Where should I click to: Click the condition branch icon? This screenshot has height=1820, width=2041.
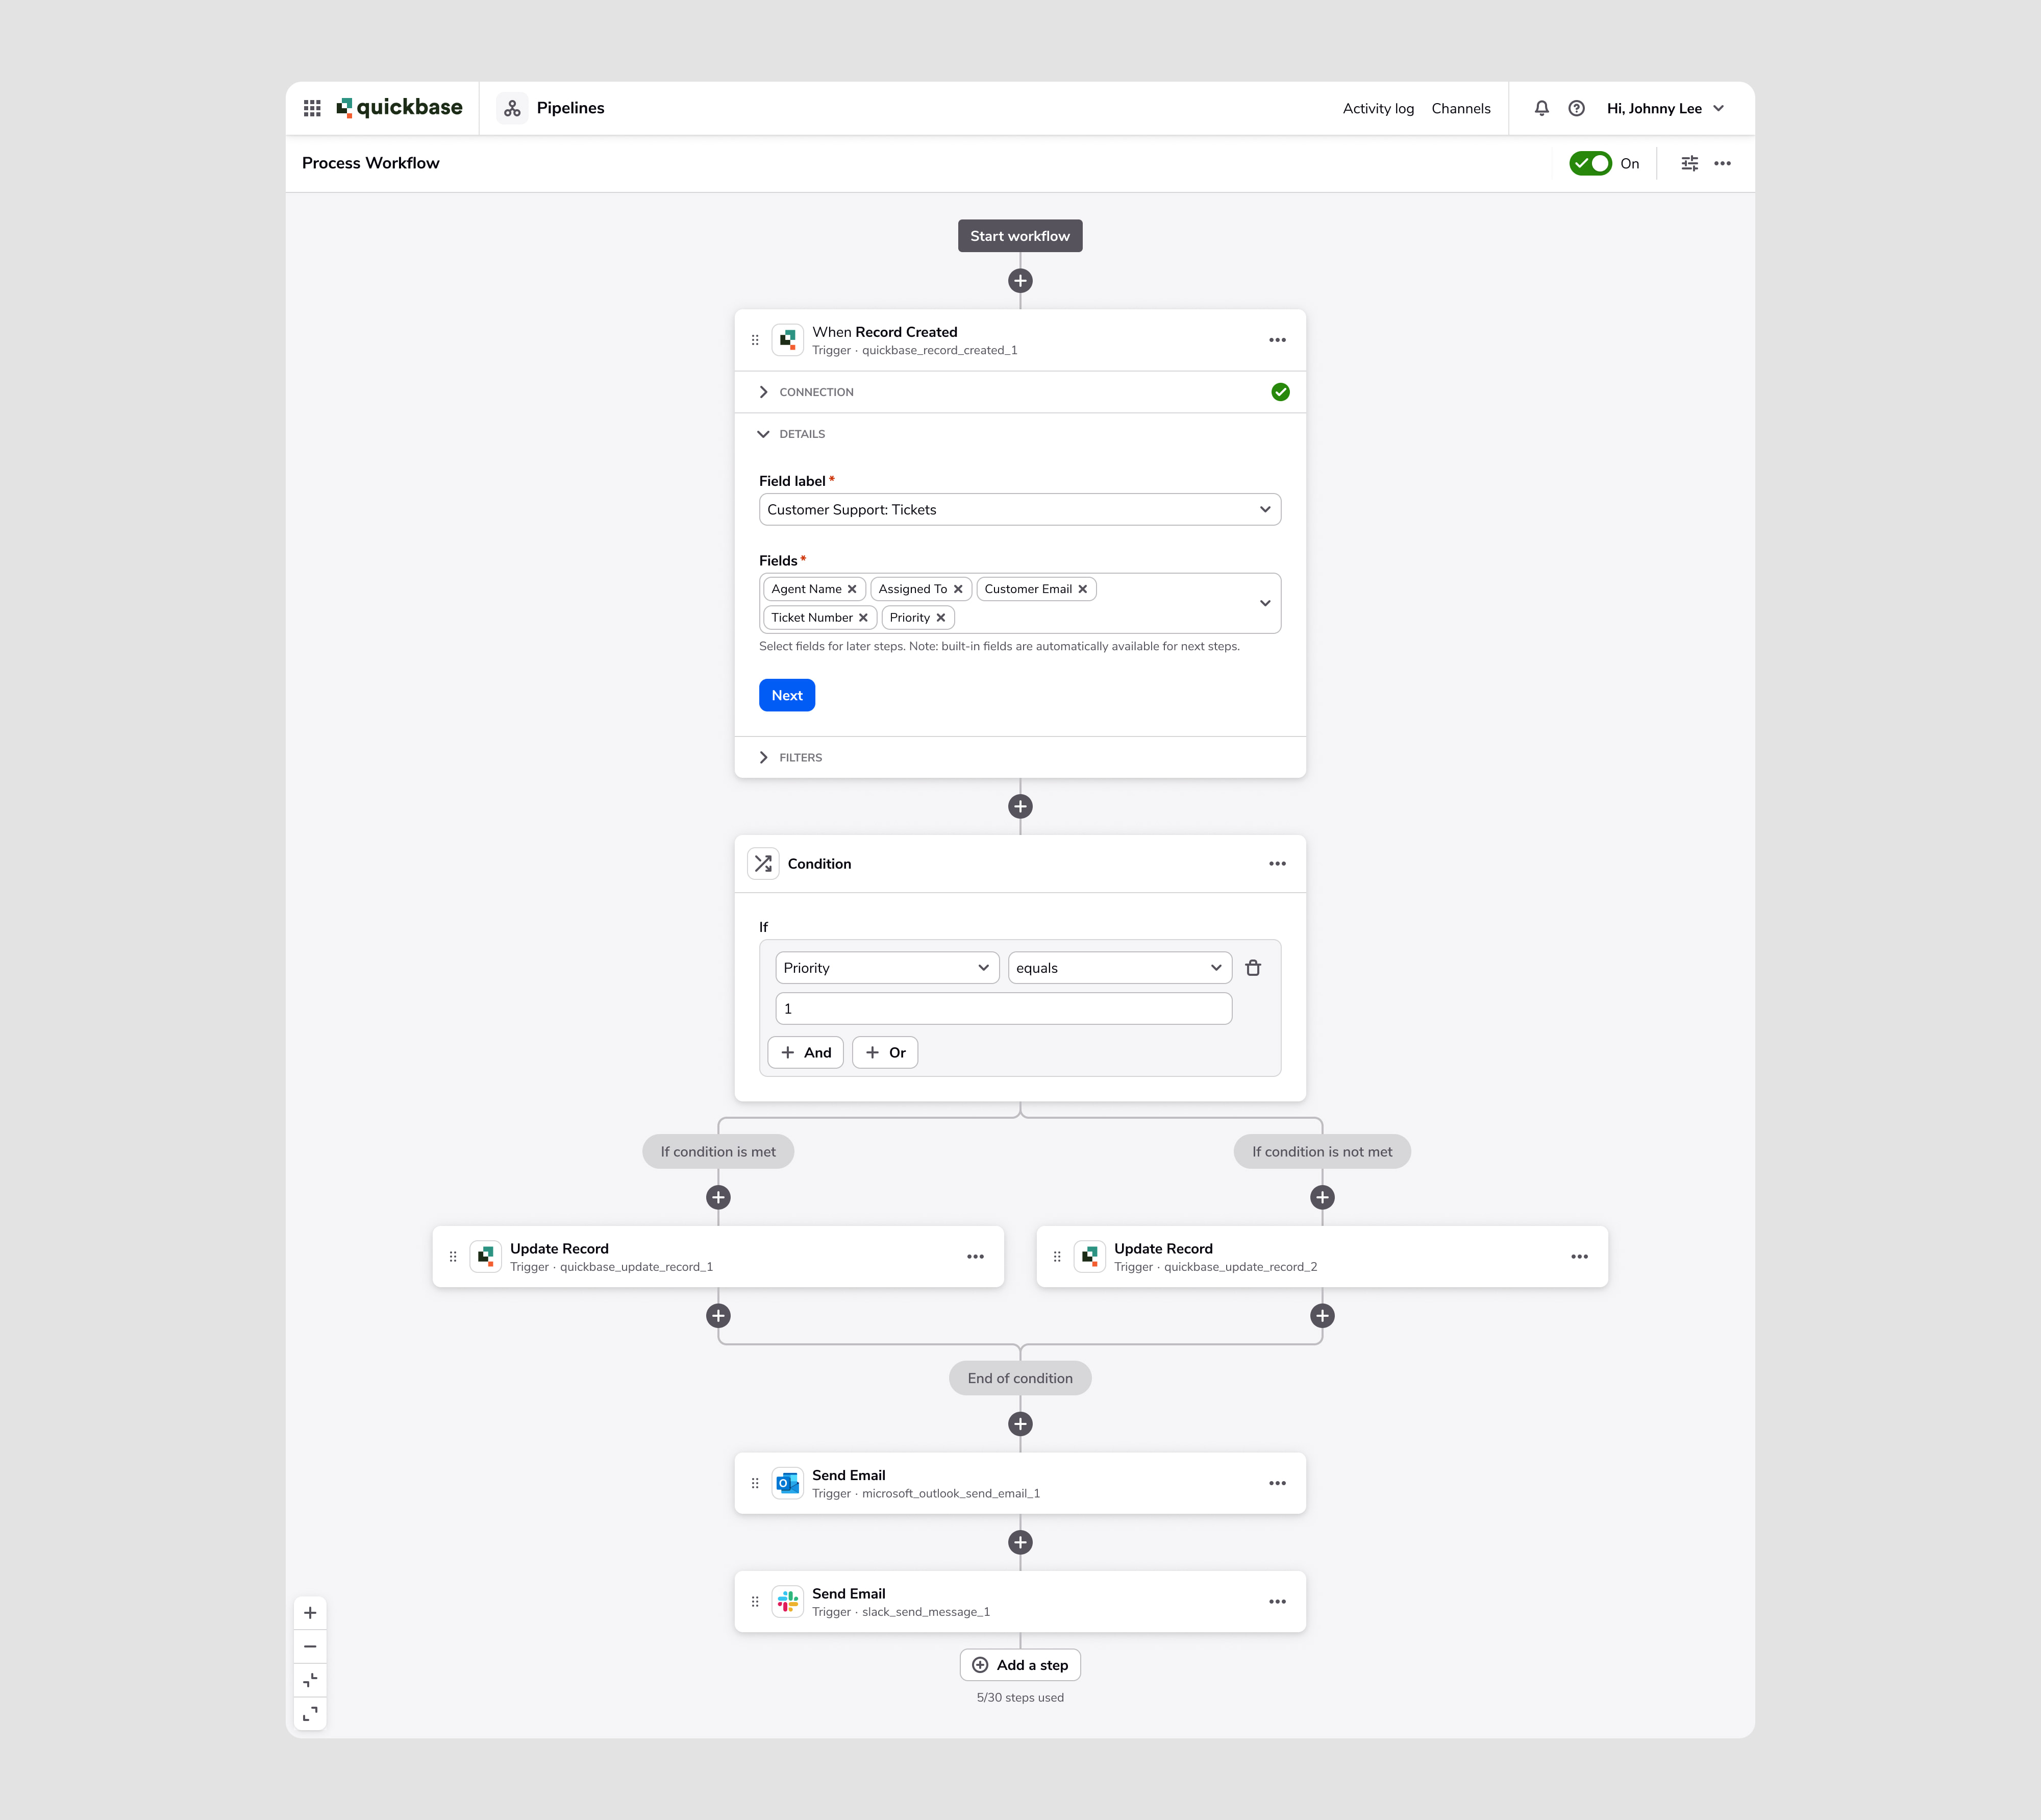tap(764, 863)
